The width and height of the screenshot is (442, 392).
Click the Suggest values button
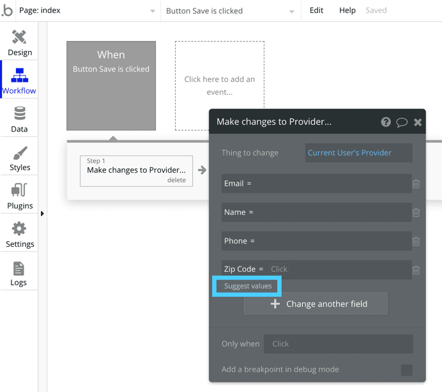click(248, 286)
